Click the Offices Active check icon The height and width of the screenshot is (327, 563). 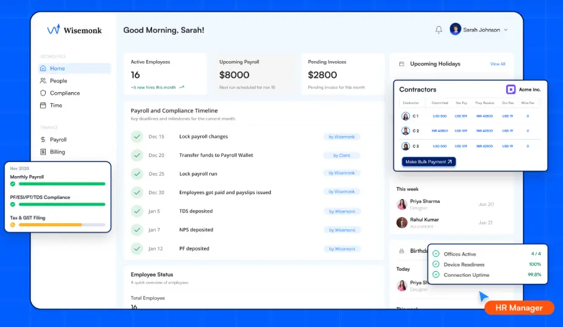coord(436,254)
